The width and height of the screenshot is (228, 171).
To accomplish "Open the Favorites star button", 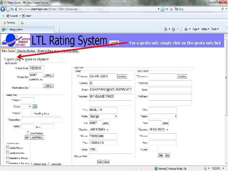I will click(9, 22).
